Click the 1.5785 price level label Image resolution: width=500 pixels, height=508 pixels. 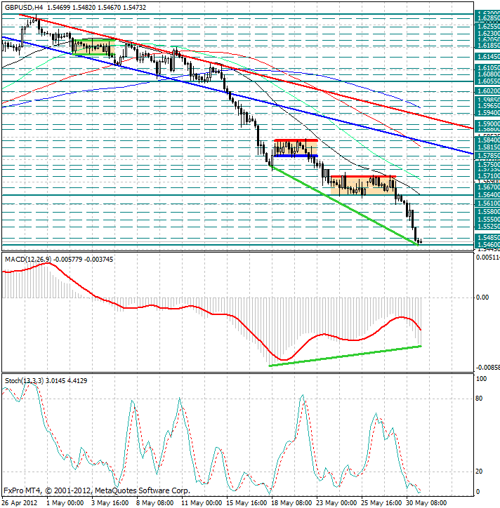click(487, 156)
